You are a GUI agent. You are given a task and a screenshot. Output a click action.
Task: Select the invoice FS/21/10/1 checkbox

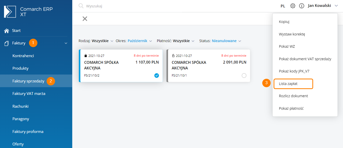tap(244, 76)
